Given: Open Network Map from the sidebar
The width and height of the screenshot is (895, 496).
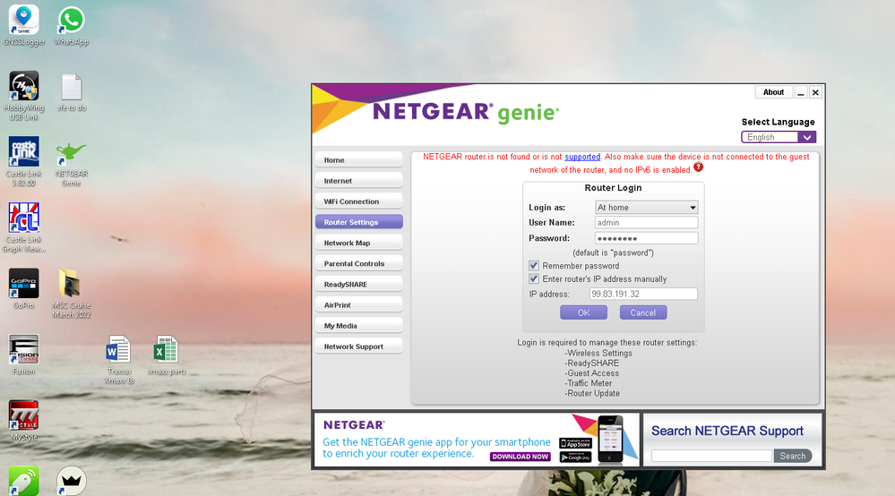Looking at the screenshot, I should coord(359,243).
